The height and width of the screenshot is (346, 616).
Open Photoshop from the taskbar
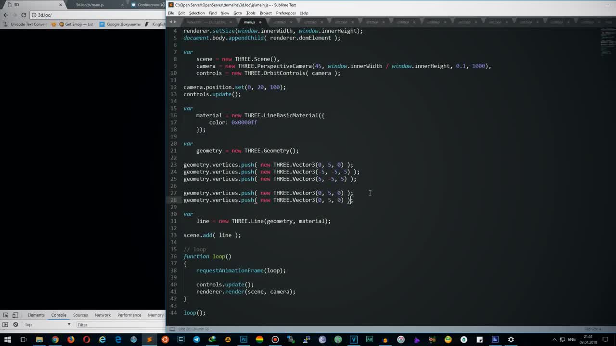pyautogui.click(x=244, y=340)
